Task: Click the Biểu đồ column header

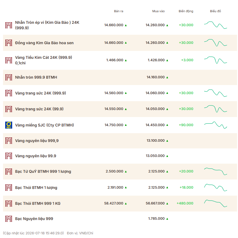Action: [215, 11]
